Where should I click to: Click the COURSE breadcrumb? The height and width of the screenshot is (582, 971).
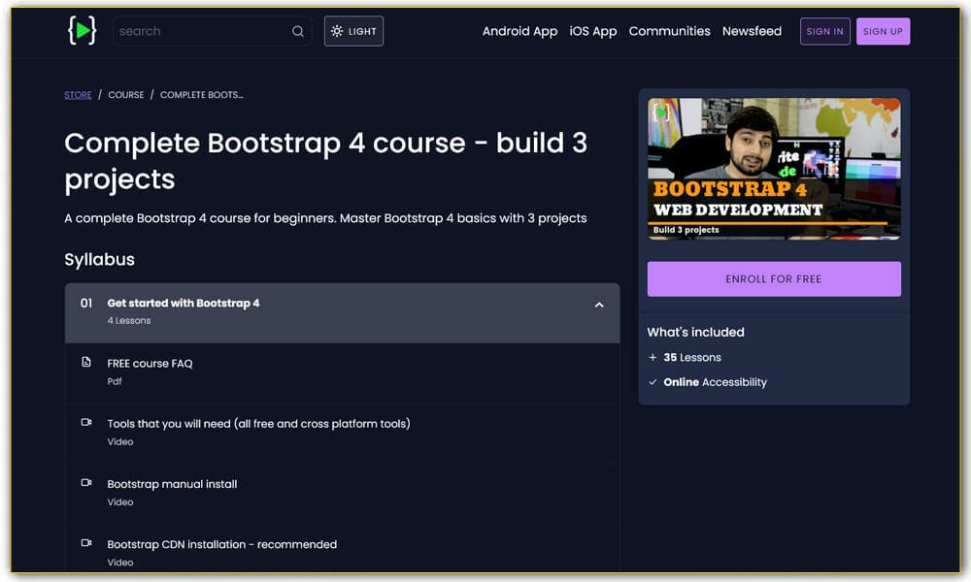[125, 95]
